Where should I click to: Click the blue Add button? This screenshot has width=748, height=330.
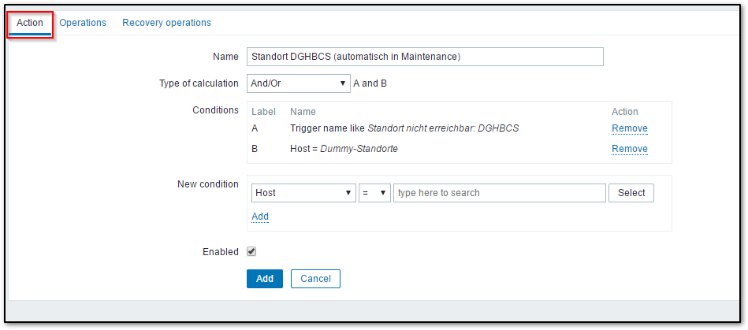(264, 279)
